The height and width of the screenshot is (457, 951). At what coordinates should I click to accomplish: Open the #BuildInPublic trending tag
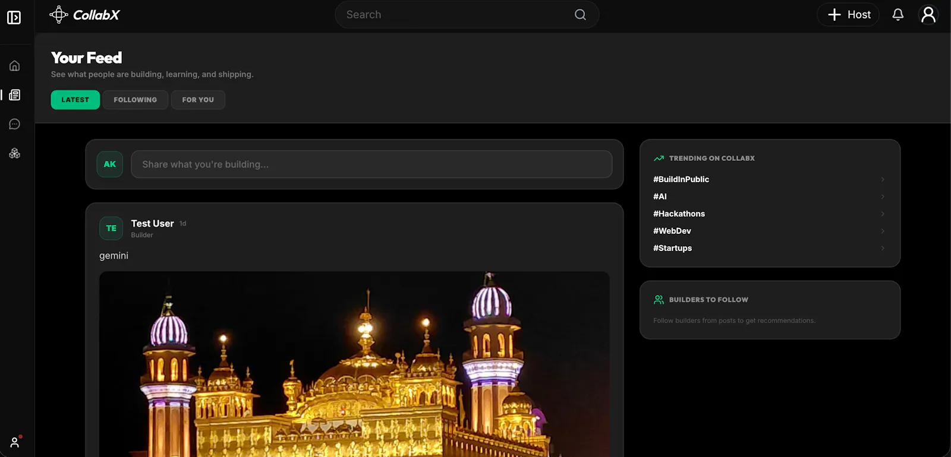click(681, 179)
